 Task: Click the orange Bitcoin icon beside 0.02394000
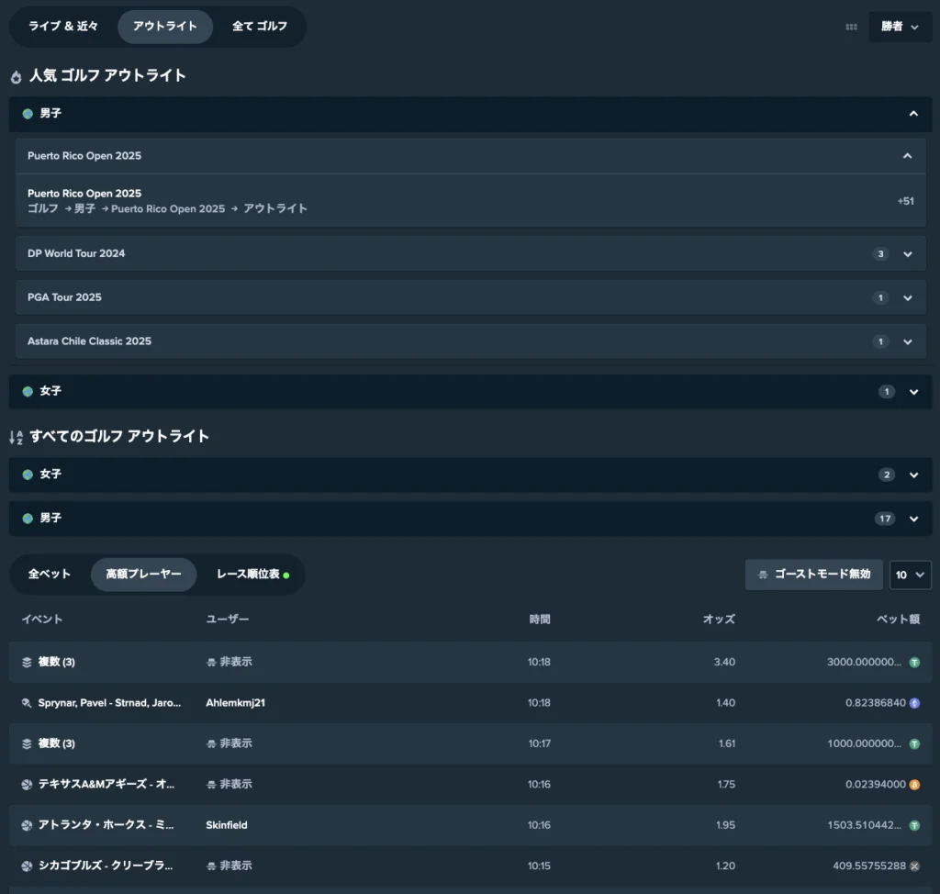pos(914,785)
